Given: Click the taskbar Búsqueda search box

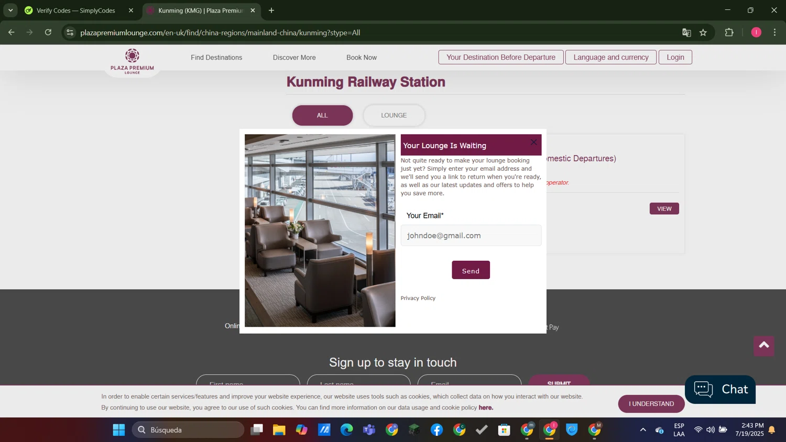Looking at the screenshot, I should click(x=188, y=430).
